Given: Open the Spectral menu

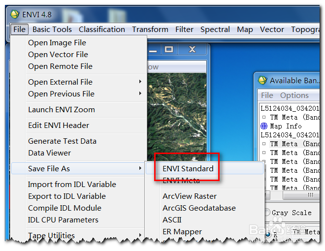Looking at the screenshot, I should tap(215, 30).
